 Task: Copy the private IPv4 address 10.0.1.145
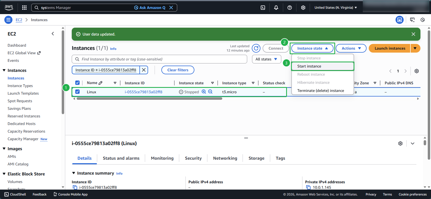pyautogui.click(x=308, y=187)
